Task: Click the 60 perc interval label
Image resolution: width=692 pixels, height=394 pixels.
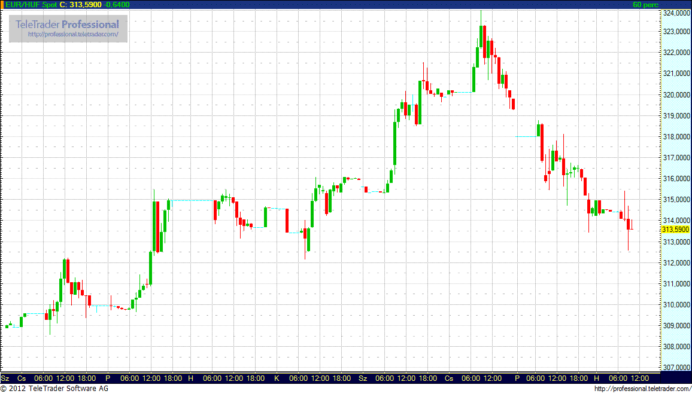Action: point(645,4)
